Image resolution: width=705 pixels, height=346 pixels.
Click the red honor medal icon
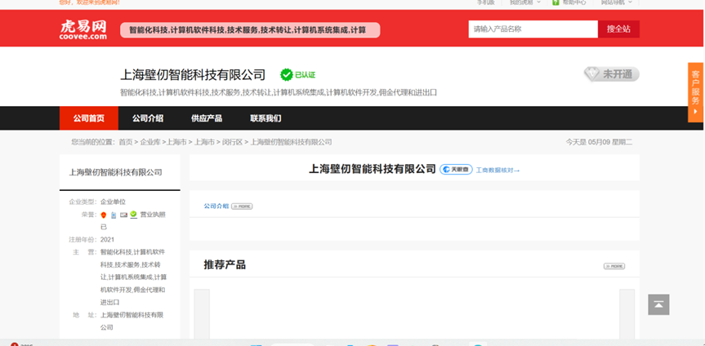104,215
